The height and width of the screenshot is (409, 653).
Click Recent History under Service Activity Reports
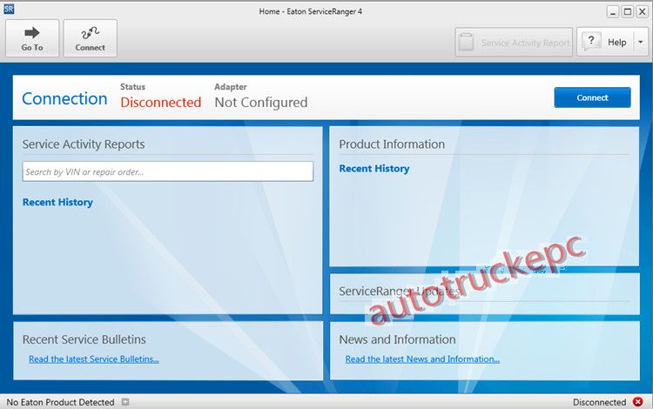(57, 202)
